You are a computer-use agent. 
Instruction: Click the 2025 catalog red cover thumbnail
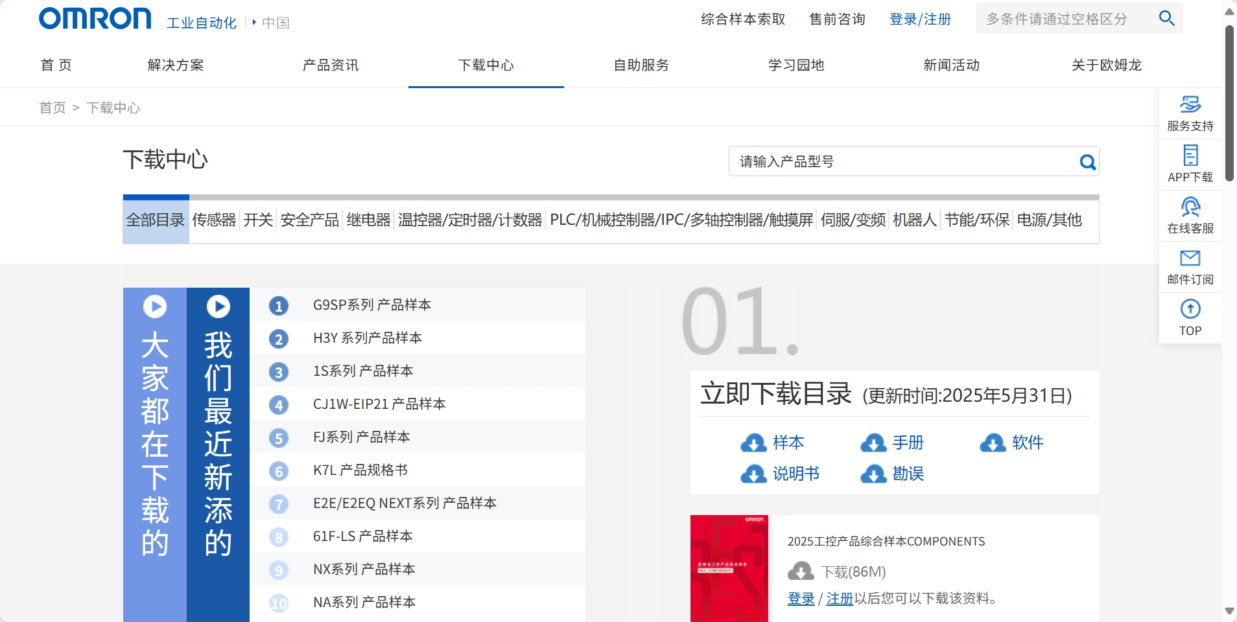pyautogui.click(x=729, y=568)
